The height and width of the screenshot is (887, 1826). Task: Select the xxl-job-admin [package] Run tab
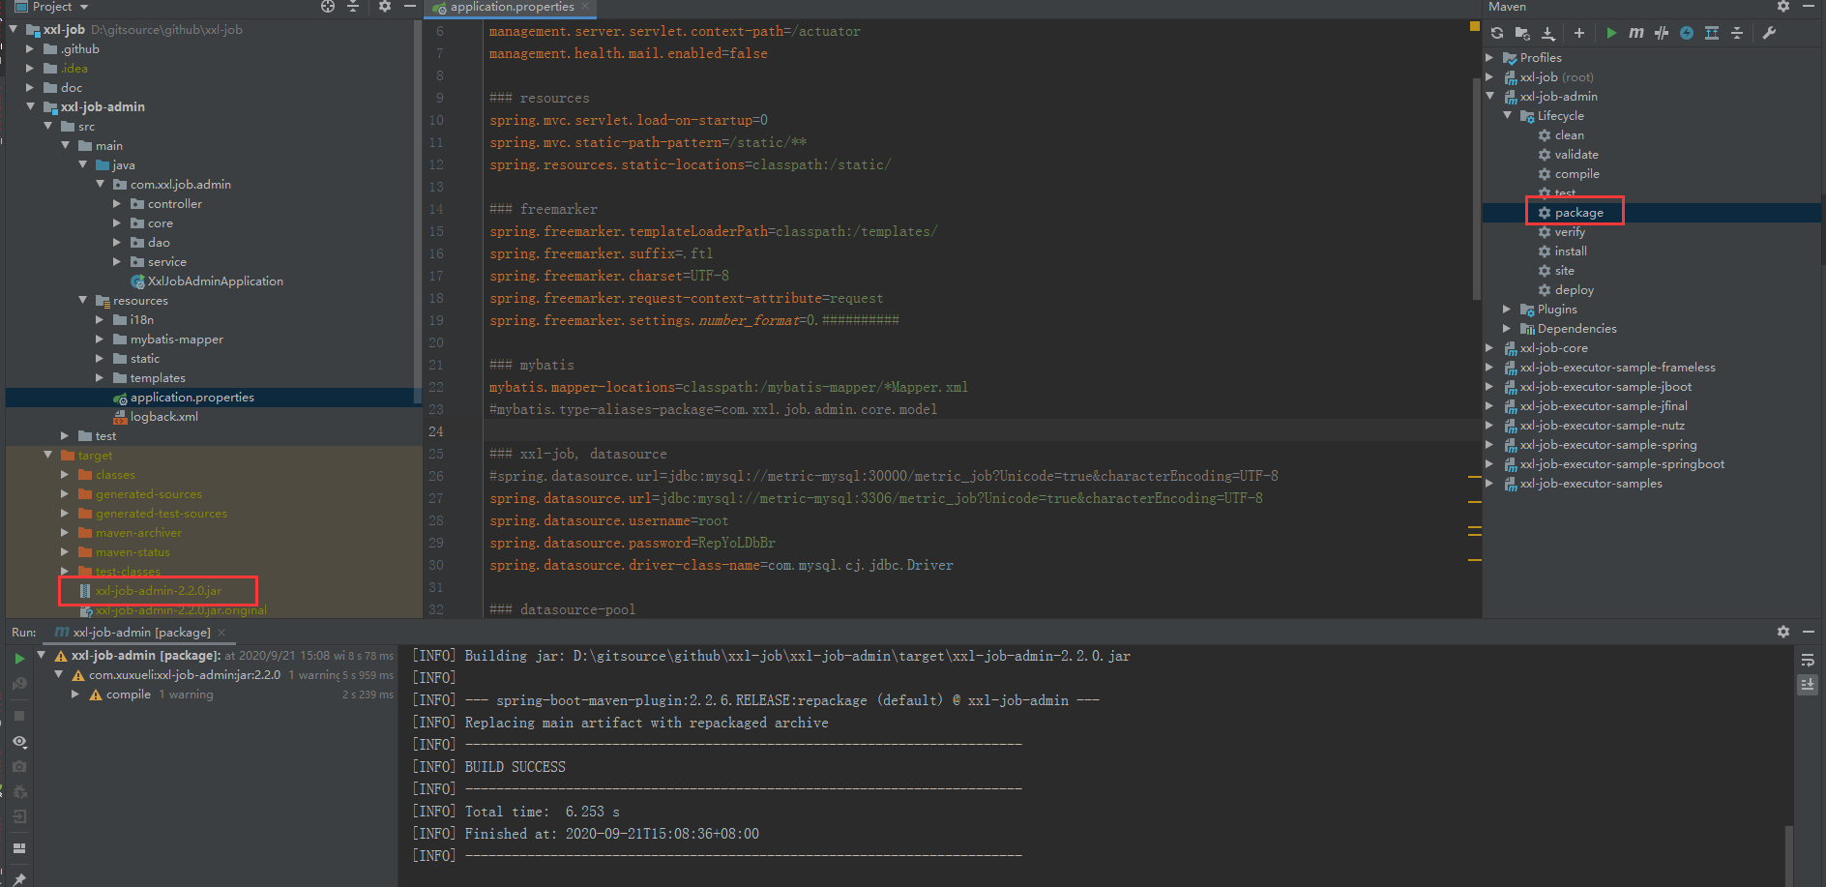[141, 633]
